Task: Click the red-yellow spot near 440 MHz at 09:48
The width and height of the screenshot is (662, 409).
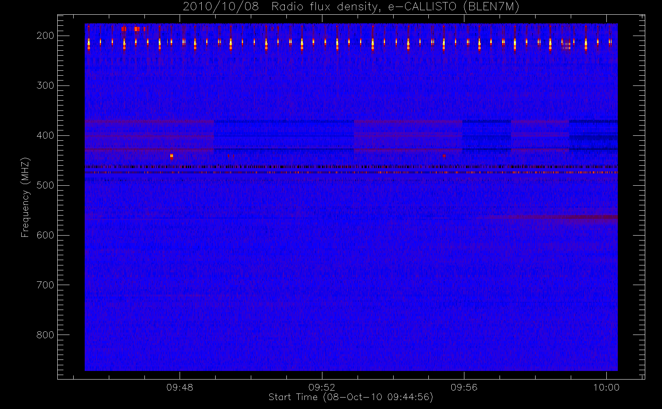Action: pyautogui.click(x=171, y=156)
